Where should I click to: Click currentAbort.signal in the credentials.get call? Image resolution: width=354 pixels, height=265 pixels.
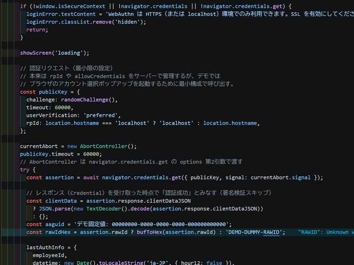point(281,178)
